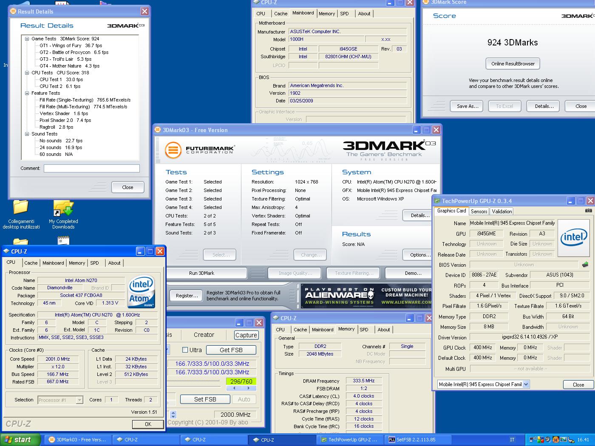The image size is (595, 446).
Task: Close the Result Details dialog with Close button
Action: pyautogui.click(x=127, y=187)
